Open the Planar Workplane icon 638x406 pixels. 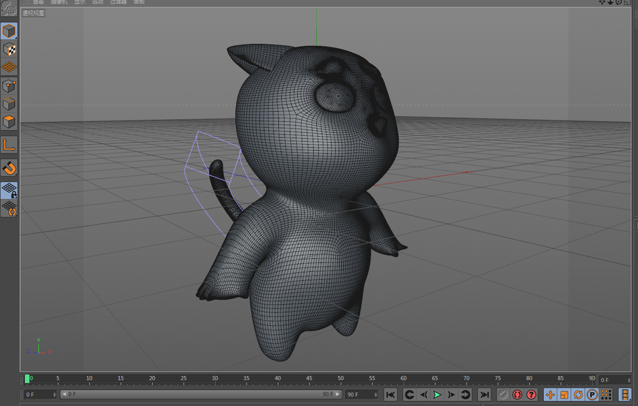9,208
